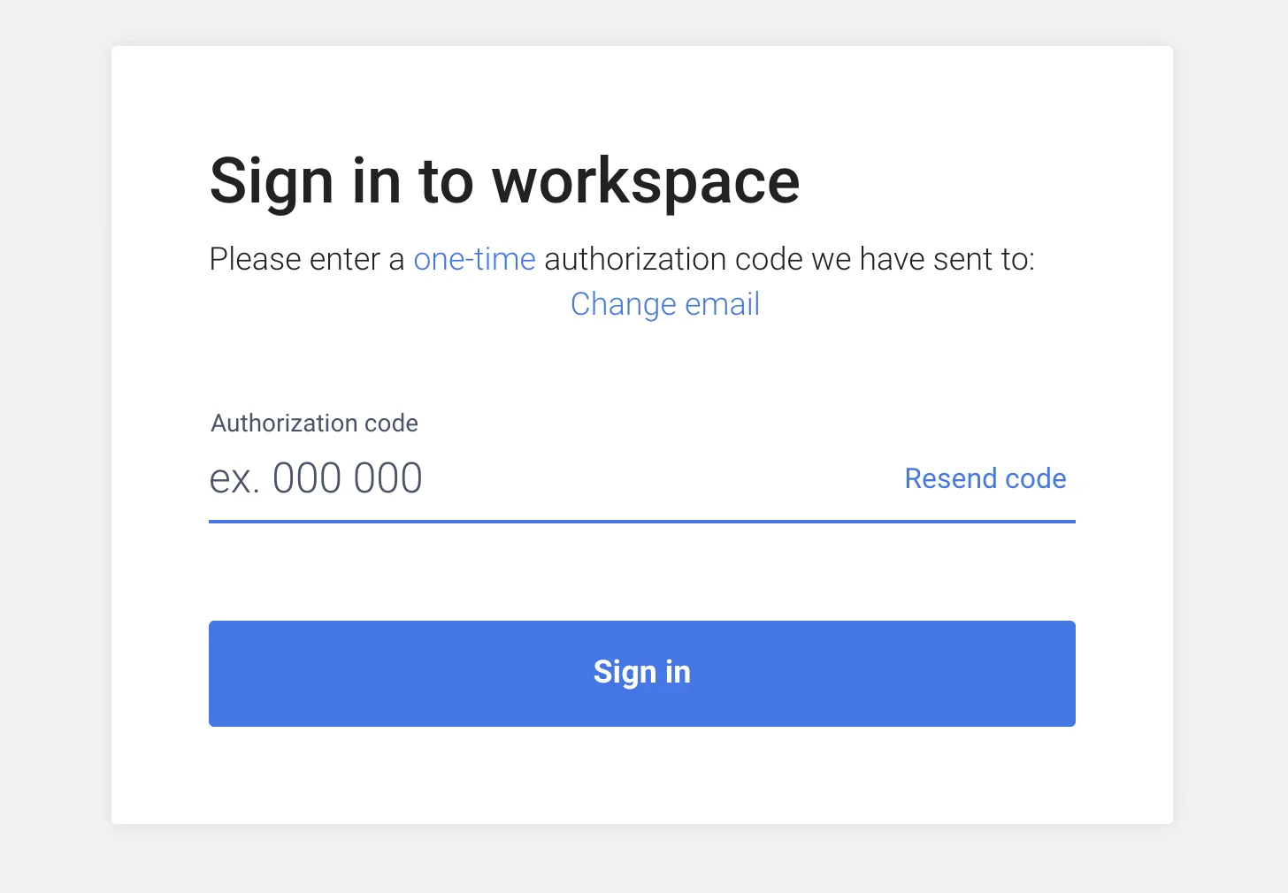The height and width of the screenshot is (893, 1288).
Task: Click the Resend code link
Action: (x=985, y=478)
